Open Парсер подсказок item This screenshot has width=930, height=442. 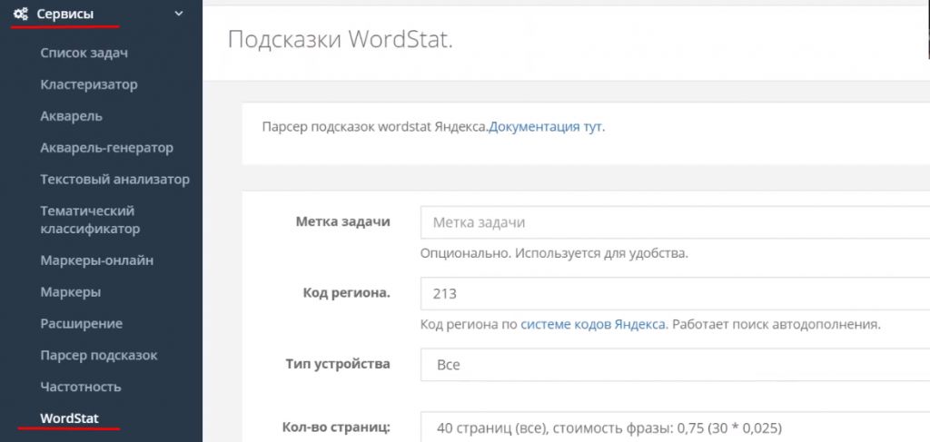(x=99, y=356)
